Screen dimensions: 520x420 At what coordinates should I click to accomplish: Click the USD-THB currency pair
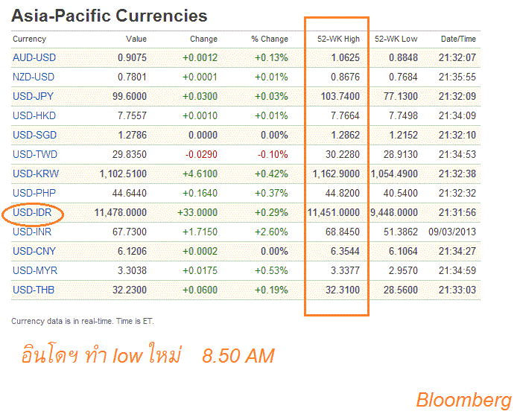(x=34, y=290)
